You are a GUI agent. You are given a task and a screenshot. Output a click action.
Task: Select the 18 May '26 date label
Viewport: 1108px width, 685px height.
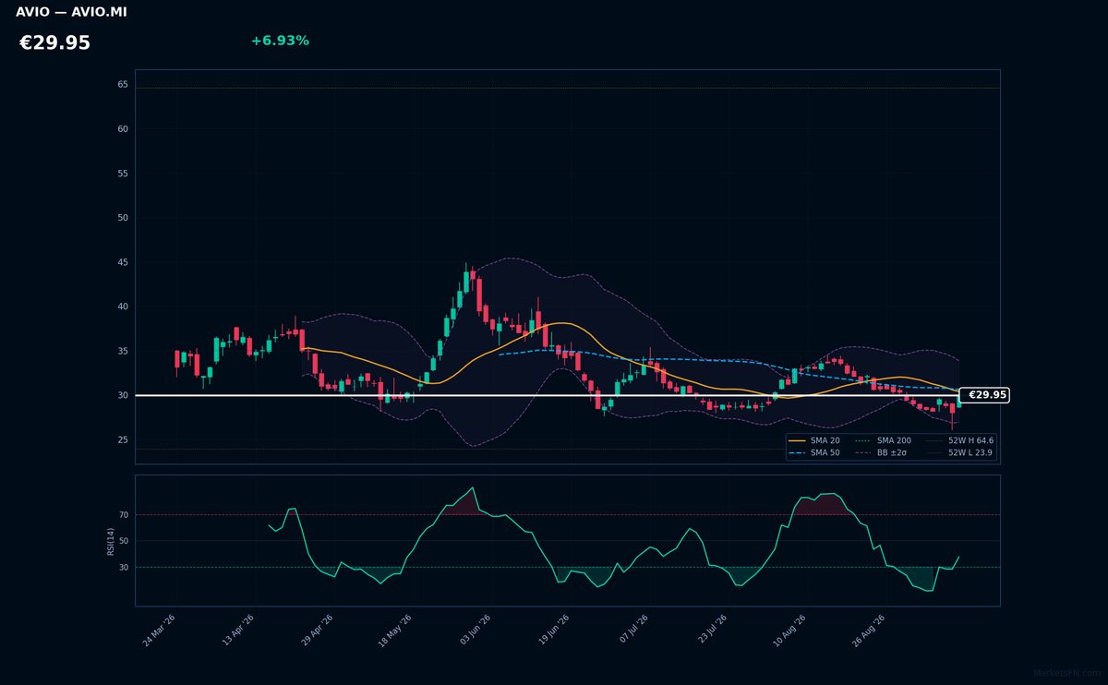394,631
